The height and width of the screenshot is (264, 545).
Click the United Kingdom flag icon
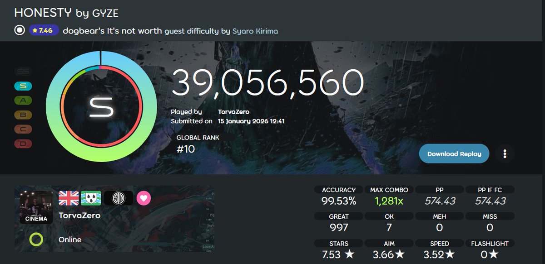(69, 198)
